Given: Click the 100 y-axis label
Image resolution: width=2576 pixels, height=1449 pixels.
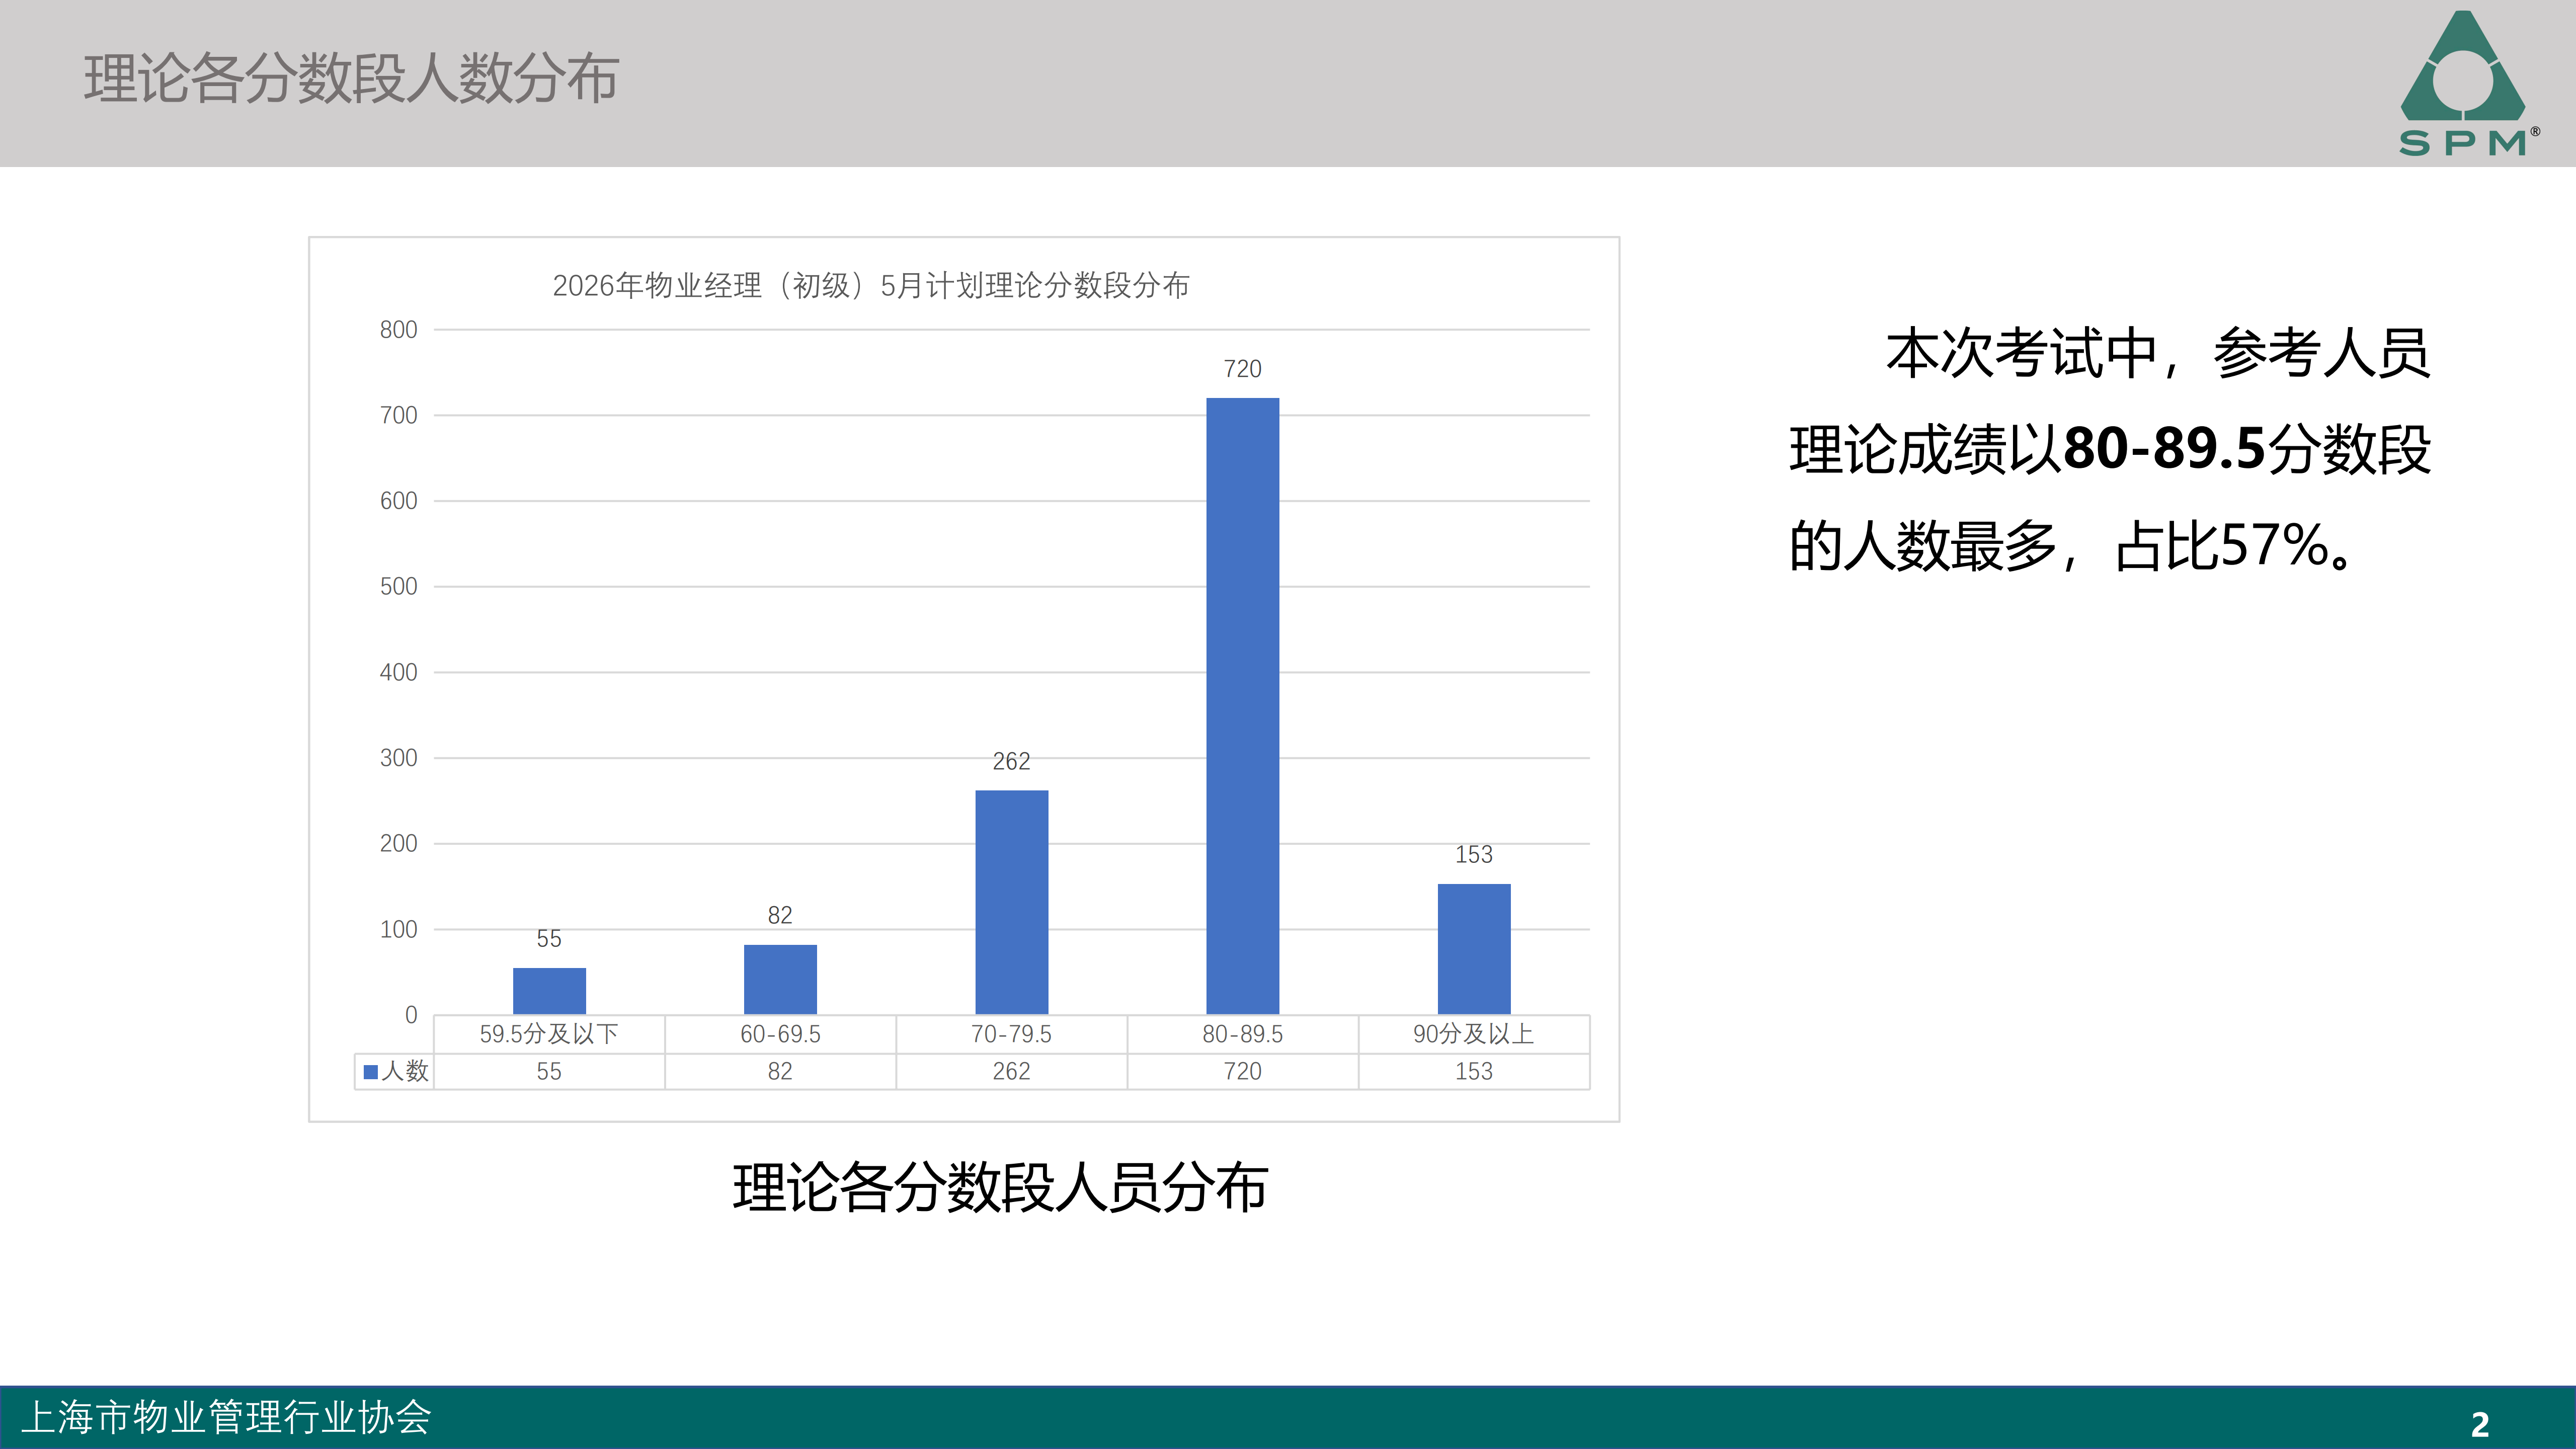Looking at the screenshot, I should [398, 930].
